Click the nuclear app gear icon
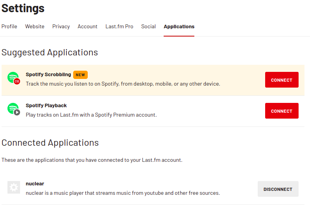This screenshot has height=205, width=310. pyautogui.click(x=14, y=187)
